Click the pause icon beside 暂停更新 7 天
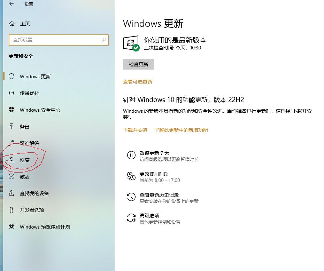This screenshot has height=271, width=324. pos(131,156)
